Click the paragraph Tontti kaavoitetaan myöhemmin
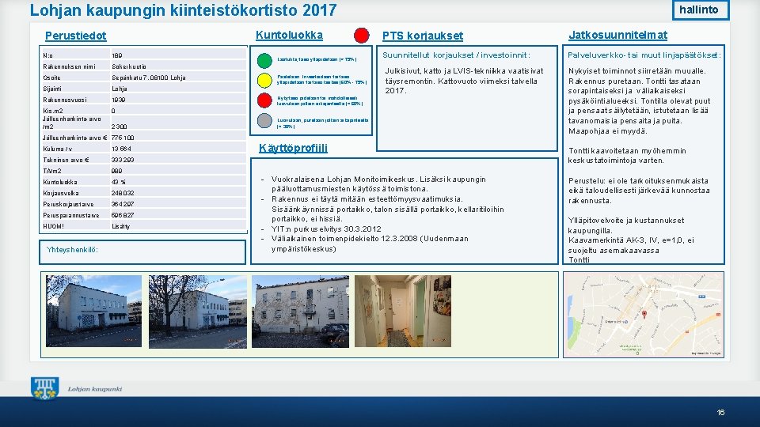The height and width of the screenshot is (427, 760). [x=627, y=156]
